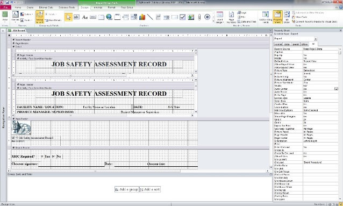Screen dimensions: 343x206
Task: Expand the Controls gallery more arrow
Action: click(213, 22)
